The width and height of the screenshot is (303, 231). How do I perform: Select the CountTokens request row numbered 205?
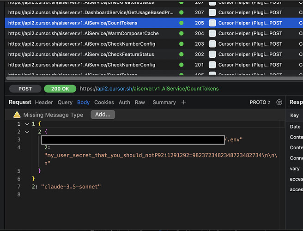154,23
